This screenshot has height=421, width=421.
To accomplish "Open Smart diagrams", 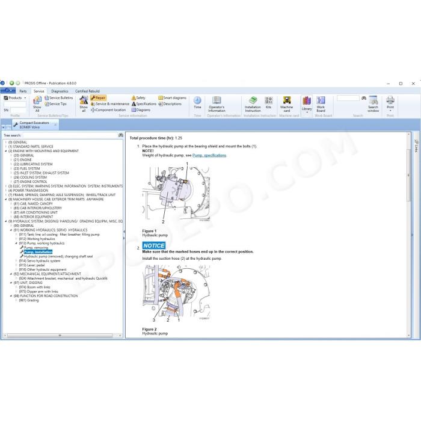I will (172, 97).
